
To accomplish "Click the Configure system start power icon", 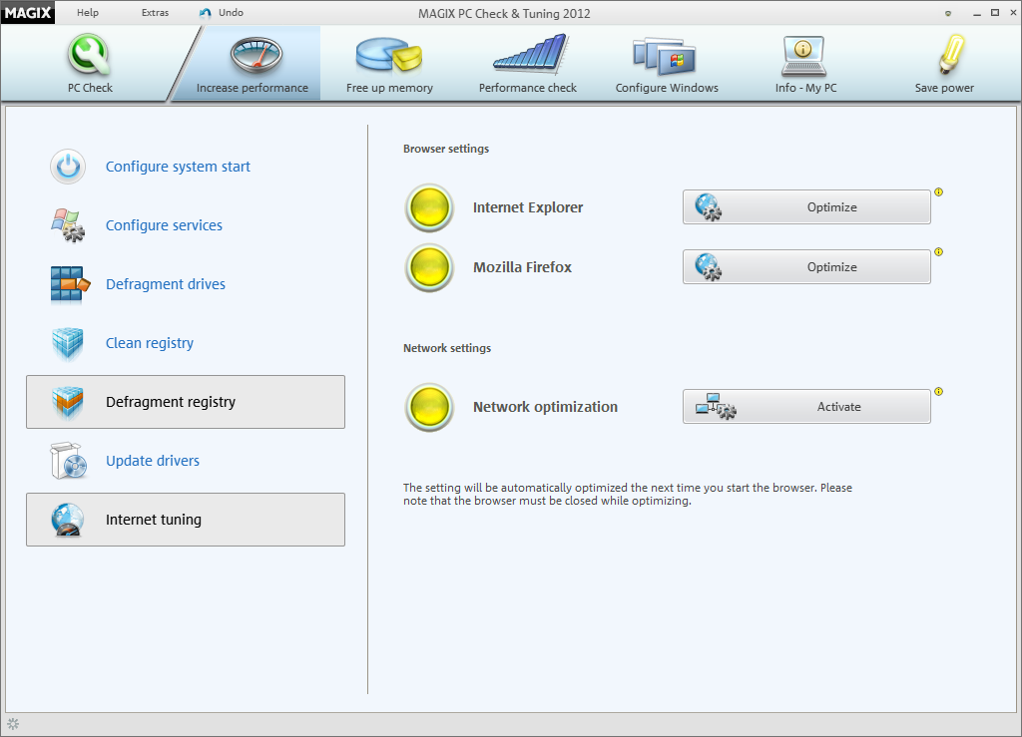I will pos(68,167).
